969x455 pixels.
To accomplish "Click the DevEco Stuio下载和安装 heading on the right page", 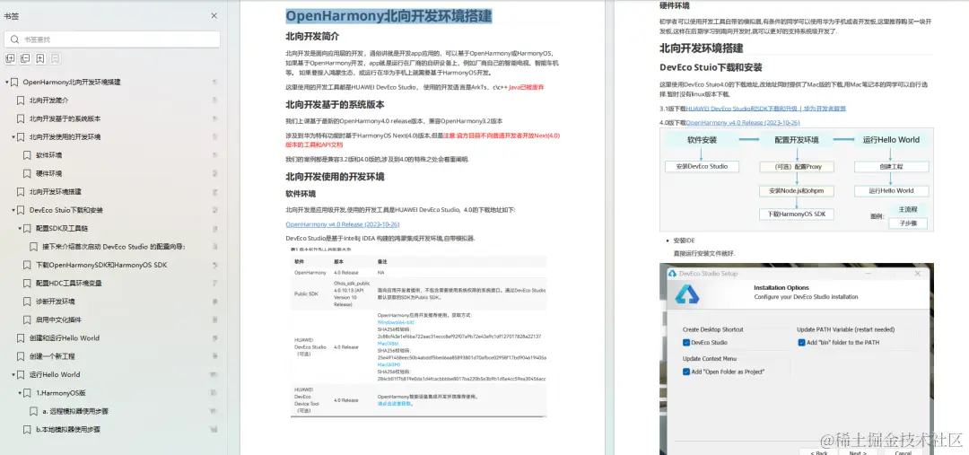I will click(x=711, y=67).
